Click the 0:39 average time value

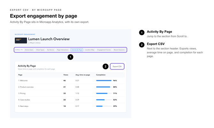click(x=77, y=100)
